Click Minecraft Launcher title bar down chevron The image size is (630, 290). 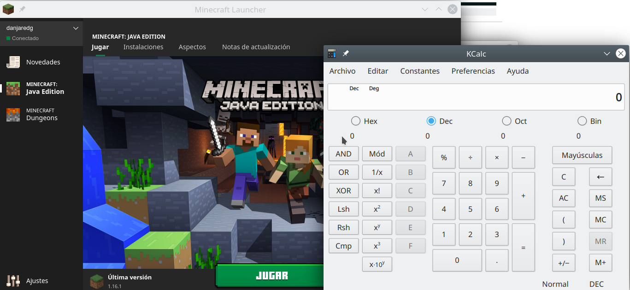425,9
